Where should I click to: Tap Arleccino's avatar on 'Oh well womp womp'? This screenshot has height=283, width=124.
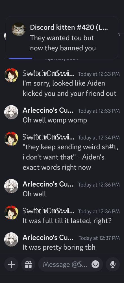pos(11,112)
